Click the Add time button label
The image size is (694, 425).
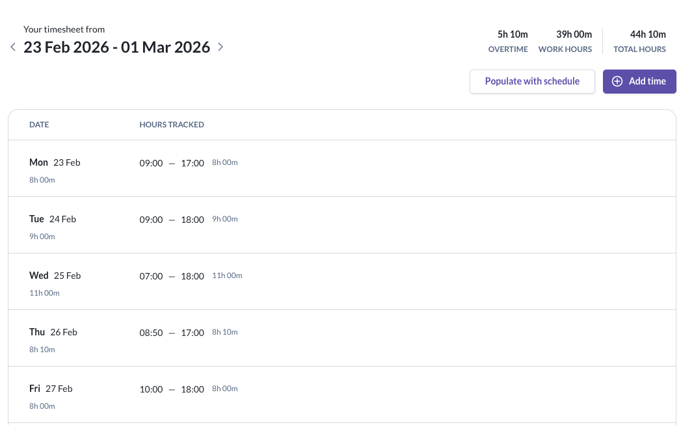click(647, 81)
